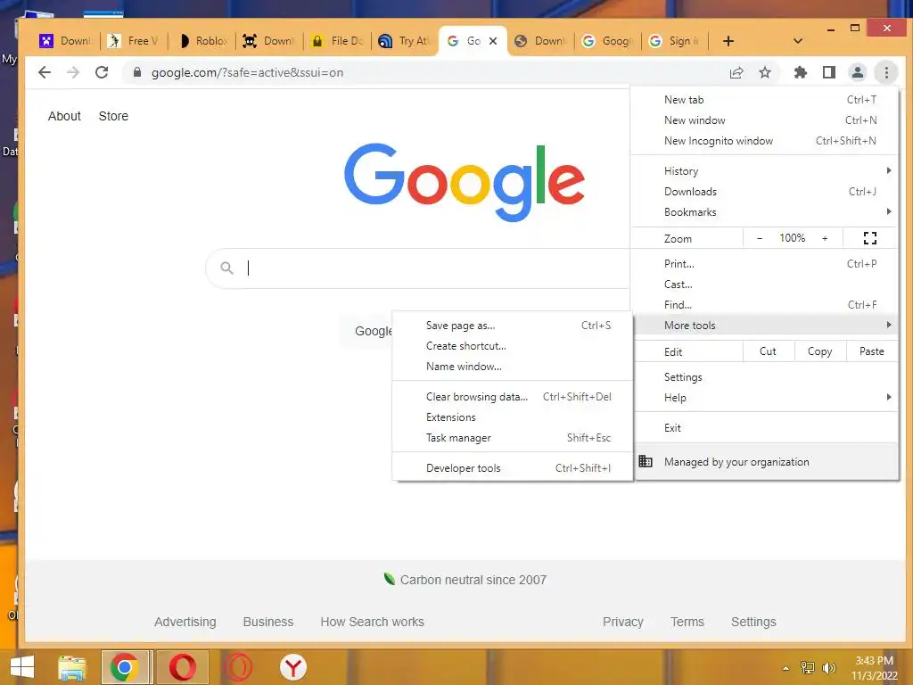This screenshot has width=913, height=685.
Task: Enter fullscreen via Zoom row icon
Action: pyautogui.click(x=870, y=237)
